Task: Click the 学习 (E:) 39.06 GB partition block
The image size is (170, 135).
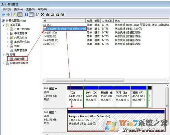Action: (122, 97)
